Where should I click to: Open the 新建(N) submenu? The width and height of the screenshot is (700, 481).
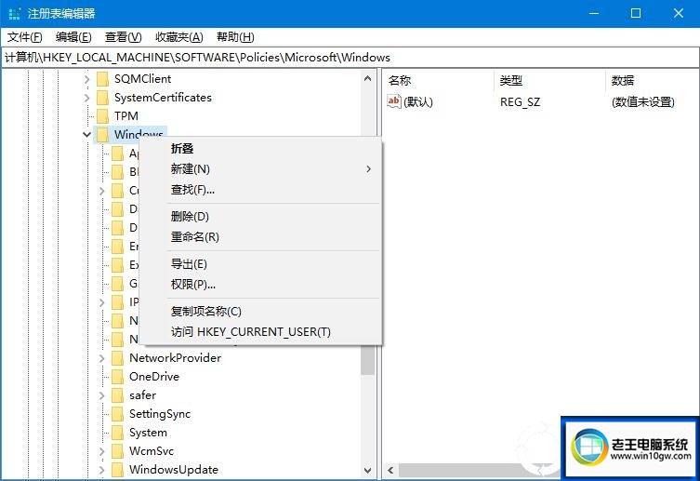[261, 168]
